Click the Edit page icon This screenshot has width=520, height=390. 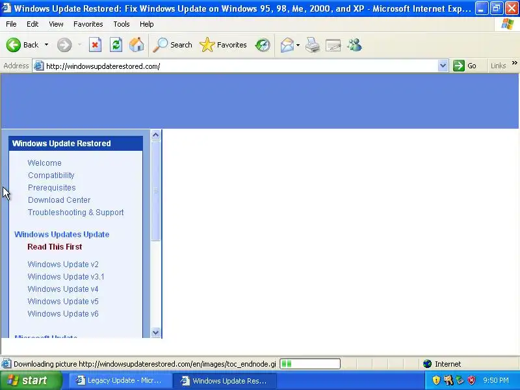(x=333, y=45)
